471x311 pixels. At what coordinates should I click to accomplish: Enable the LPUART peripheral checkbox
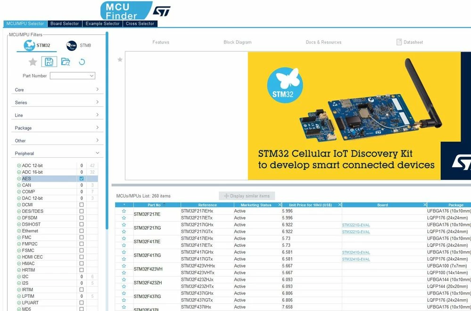click(82, 303)
